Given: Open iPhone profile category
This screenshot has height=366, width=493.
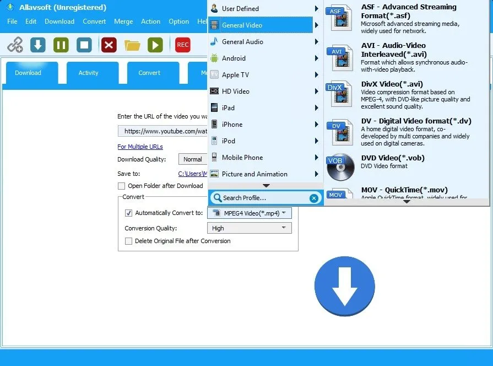Looking at the screenshot, I should (x=265, y=125).
